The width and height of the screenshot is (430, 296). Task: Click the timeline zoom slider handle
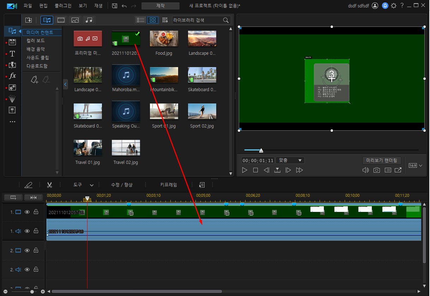(32, 292)
